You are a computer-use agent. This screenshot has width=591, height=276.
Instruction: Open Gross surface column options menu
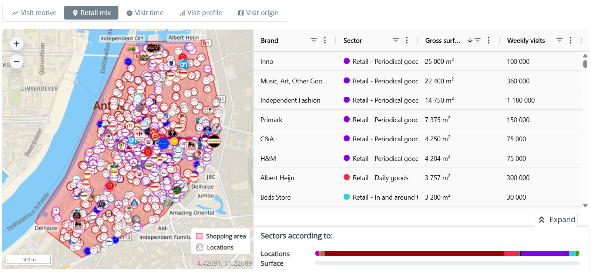click(x=488, y=40)
